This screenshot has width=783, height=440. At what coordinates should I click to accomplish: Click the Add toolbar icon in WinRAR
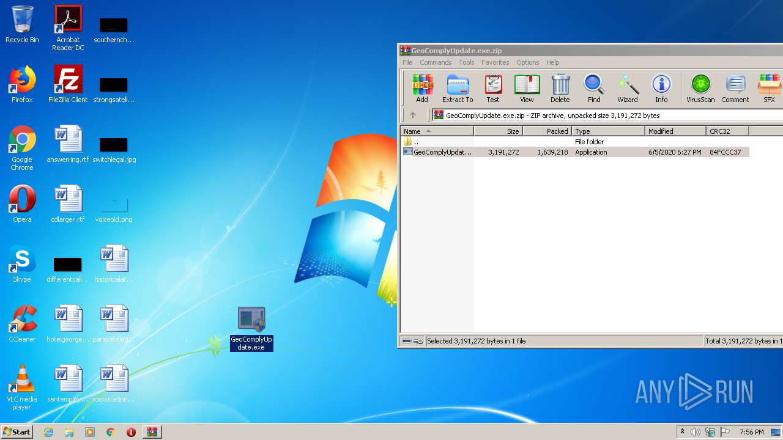(x=422, y=89)
